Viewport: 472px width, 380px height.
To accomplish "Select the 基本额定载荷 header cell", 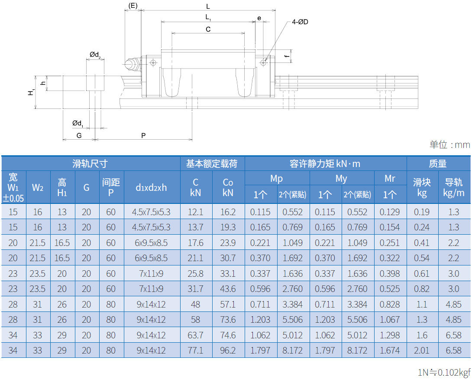I will click(212, 164).
